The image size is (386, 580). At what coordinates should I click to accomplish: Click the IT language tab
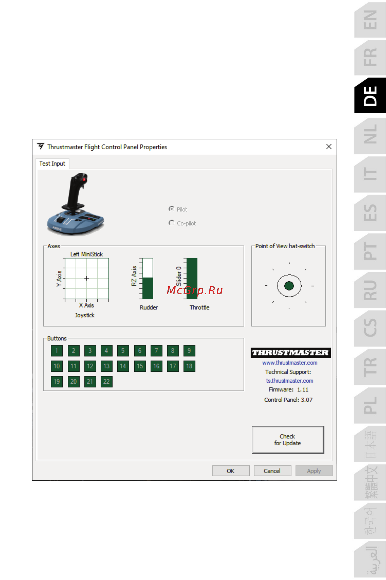tap(370, 174)
